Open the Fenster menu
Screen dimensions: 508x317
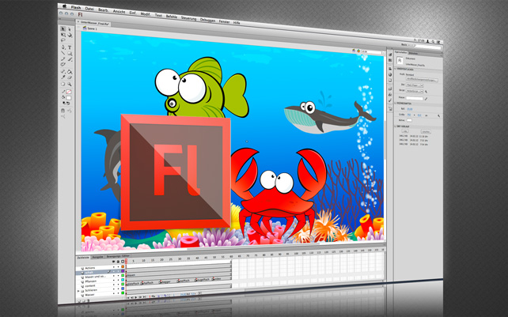[x=224, y=21]
